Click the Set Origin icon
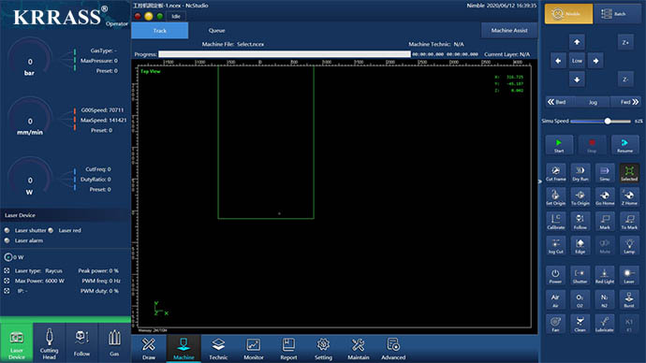The width and height of the screenshot is (646, 363). (555, 197)
